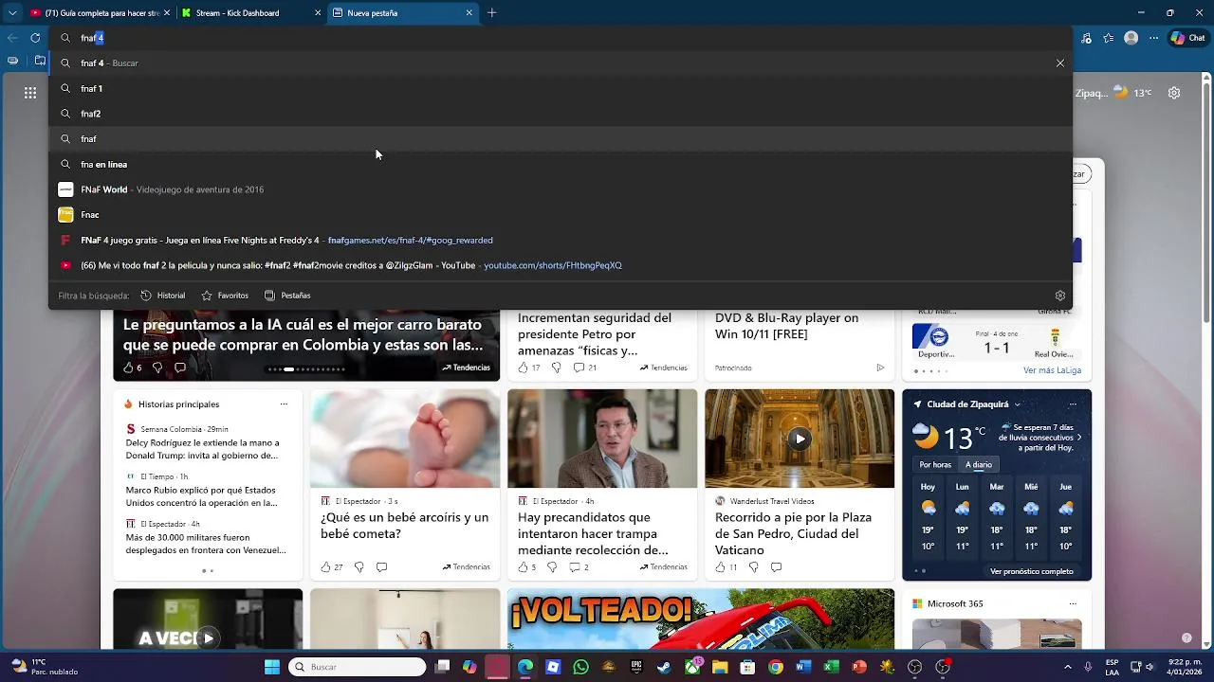Open the Delcy Rodríguez Semana headline
Viewport: 1214px width, 682px height.
[x=202, y=449]
